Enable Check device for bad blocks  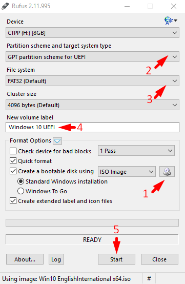coord(13,151)
